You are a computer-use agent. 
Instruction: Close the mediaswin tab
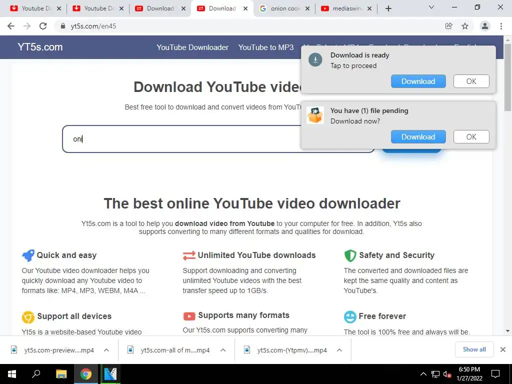(369, 8)
